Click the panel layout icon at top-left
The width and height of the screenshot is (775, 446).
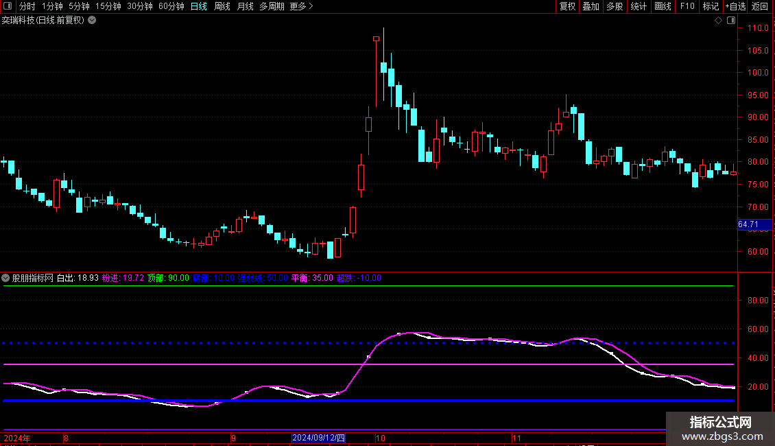tap(8, 6)
